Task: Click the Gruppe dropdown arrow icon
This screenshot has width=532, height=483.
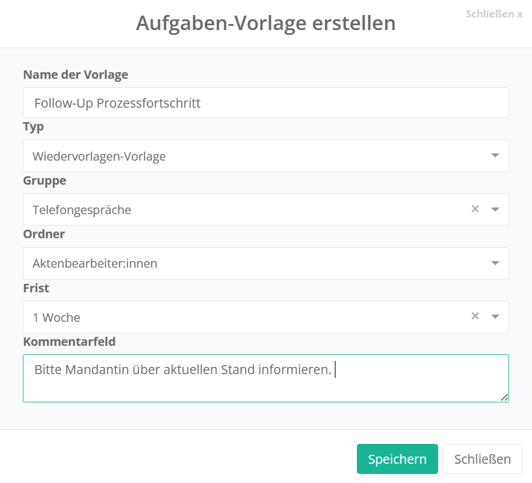Action: click(495, 209)
